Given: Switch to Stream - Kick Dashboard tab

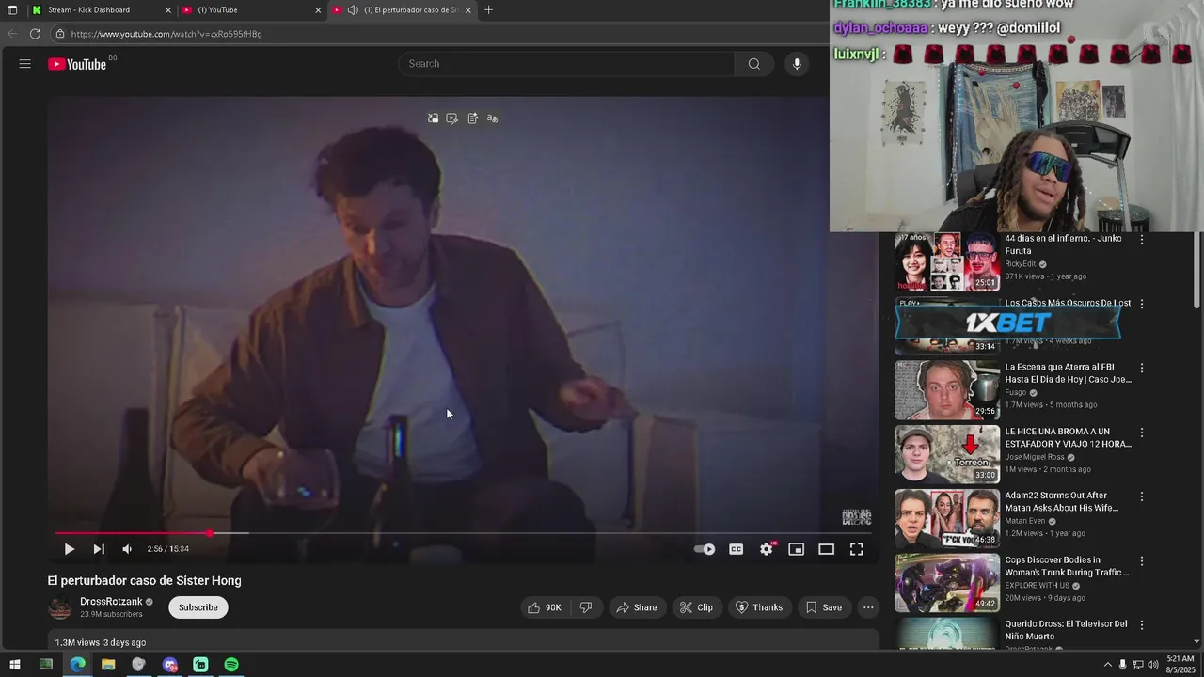Looking at the screenshot, I should [101, 9].
